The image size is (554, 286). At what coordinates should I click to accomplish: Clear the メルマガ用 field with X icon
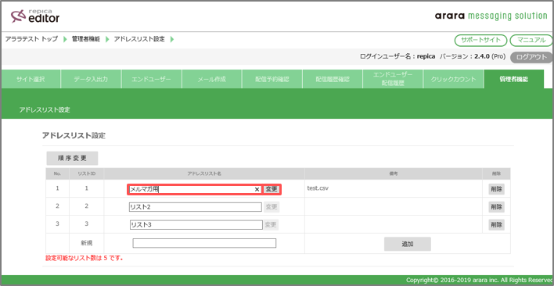tap(257, 189)
